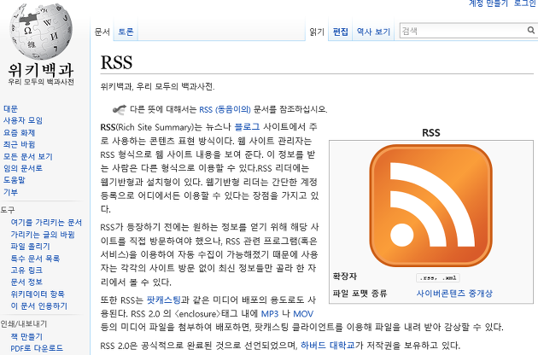The width and height of the screenshot is (538, 355).
Task: Open RSS (동음이의) disambiguation link
Action: pyautogui.click(x=225, y=109)
